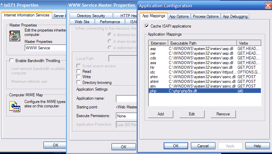
Task: Click the ISAPI Filters tab
Action: pos(131,22)
